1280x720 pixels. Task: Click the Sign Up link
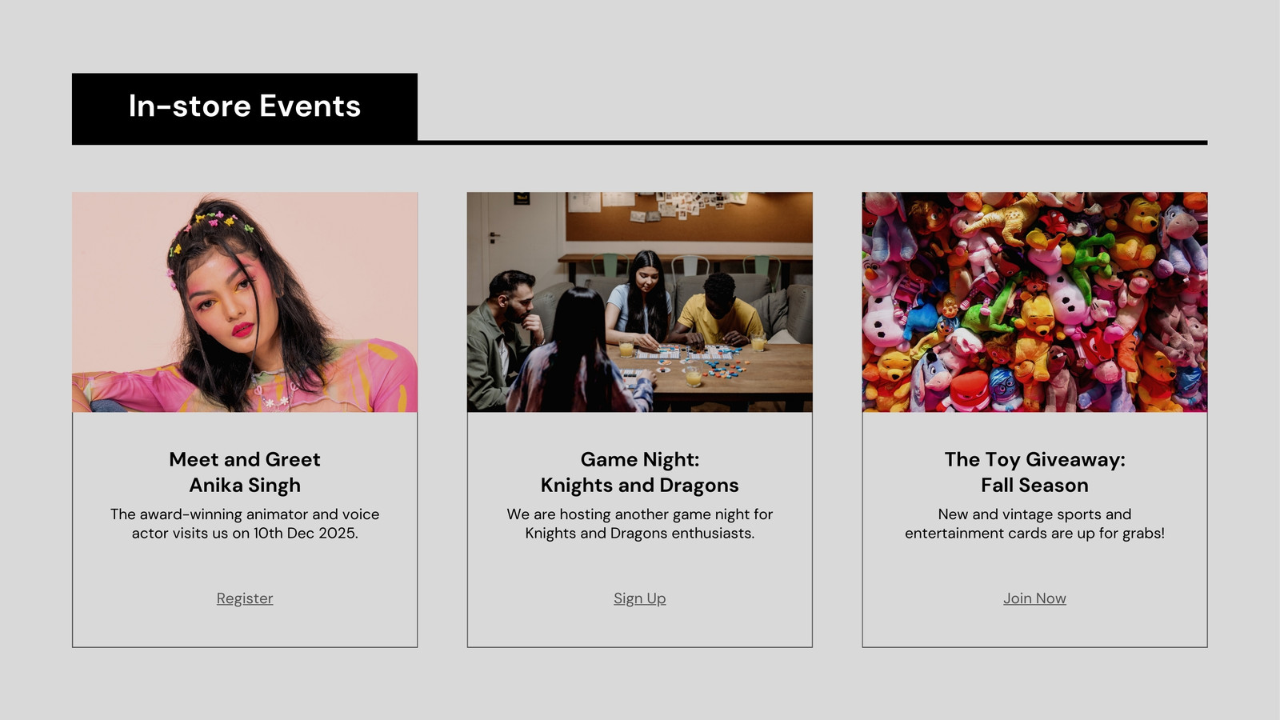click(x=640, y=598)
